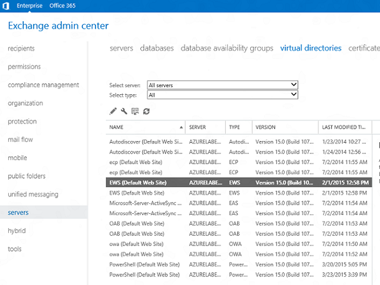Image resolution: width=380 pixels, height=285 pixels.
Task: Select PowerShell row modified 3/23/2015
Action: point(239,274)
